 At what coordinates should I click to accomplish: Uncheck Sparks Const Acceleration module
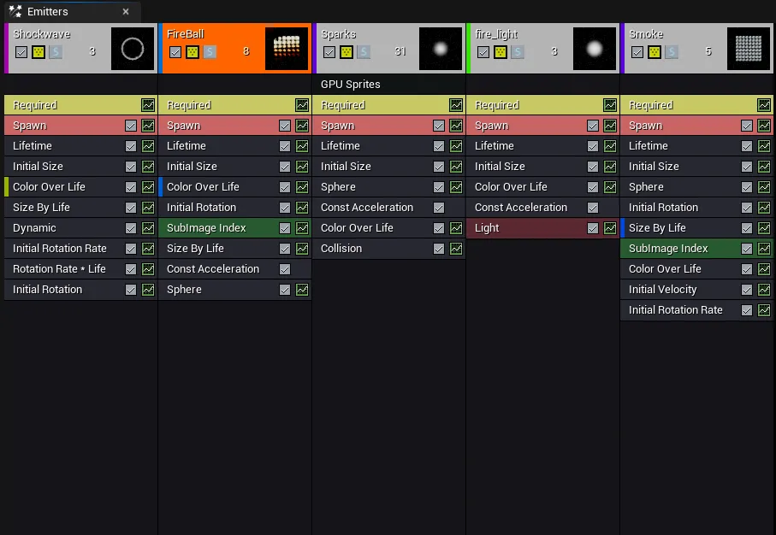(x=439, y=208)
